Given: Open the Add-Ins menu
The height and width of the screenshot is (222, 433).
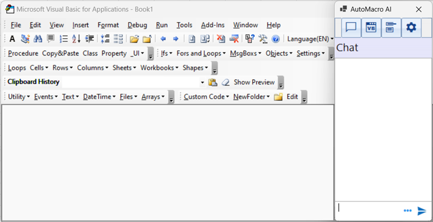Looking at the screenshot, I should [x=213, y=25].
